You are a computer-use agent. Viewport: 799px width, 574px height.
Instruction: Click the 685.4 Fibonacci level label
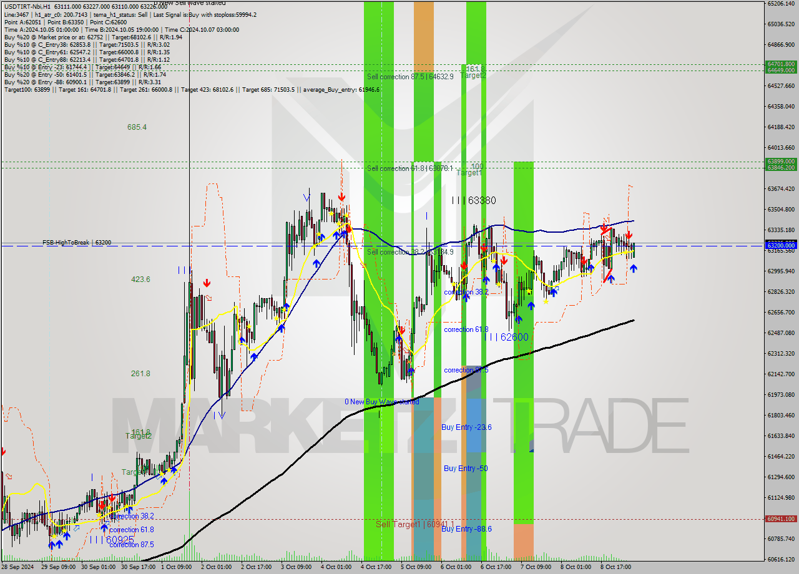pyautogui.click(x=137, y=127)
